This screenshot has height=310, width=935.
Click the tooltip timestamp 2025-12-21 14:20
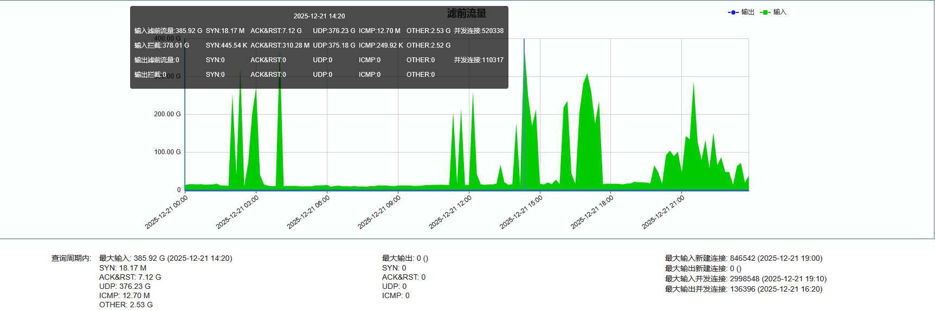pos(319,16)
